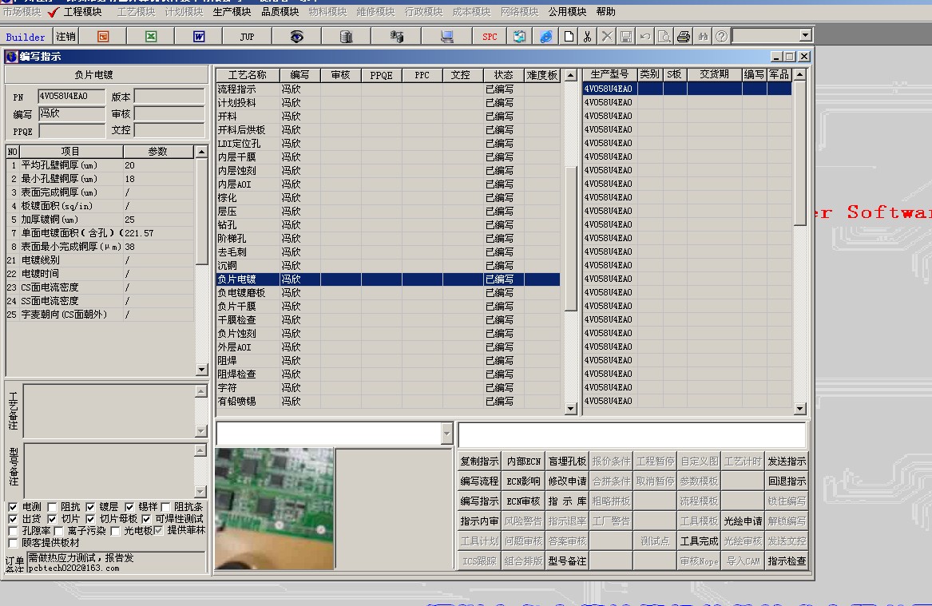Screen dimensions: 932x606
Task: Click the binoculars search icon
Action: 703,37
